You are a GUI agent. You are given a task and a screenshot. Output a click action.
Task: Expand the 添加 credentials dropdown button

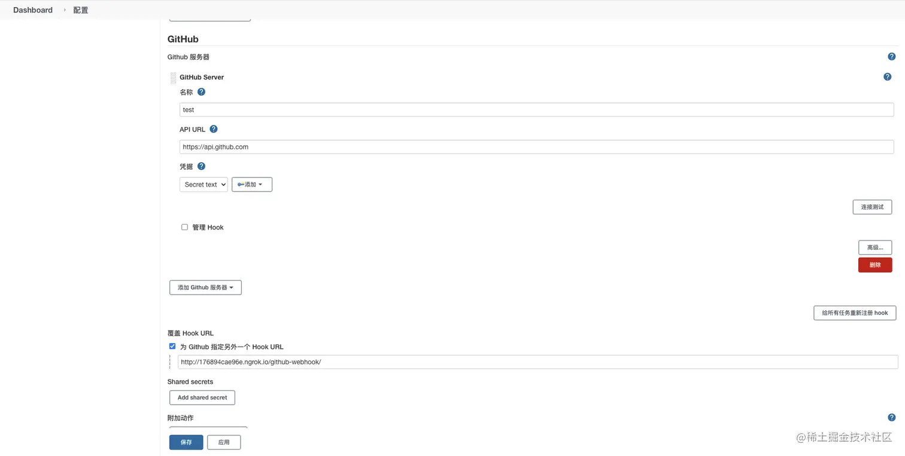click(x=252, y=185)
